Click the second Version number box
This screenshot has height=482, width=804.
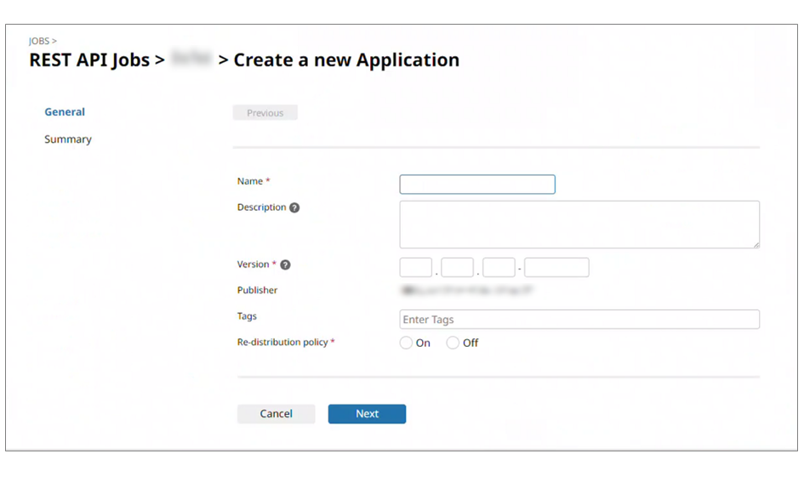tap(457, 268)
